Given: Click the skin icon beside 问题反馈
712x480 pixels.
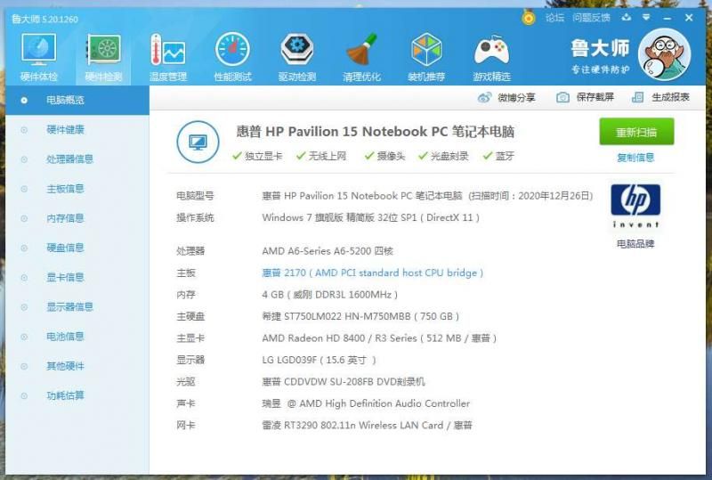Looking at the screenshot, I should coord(627,17).
